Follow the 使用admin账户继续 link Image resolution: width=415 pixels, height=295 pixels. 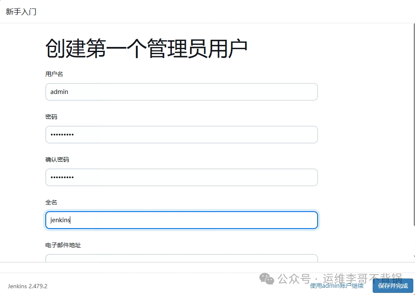coord(337,286)
